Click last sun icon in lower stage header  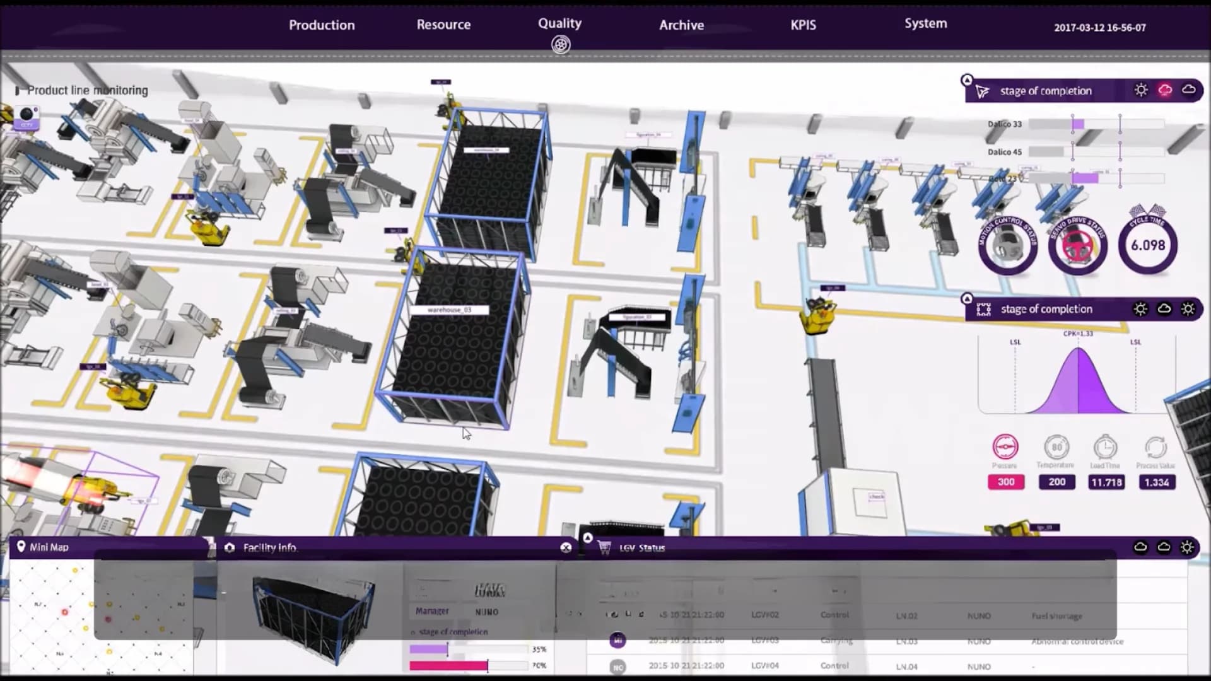[1188, 309]
